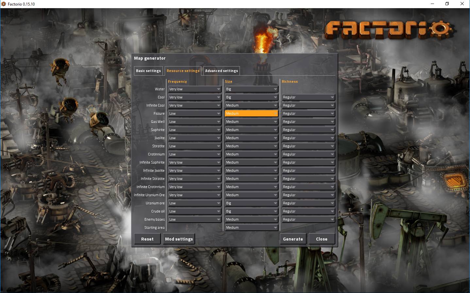Expand the Infinite Jivolite frequency dropdown
The image size is (470, 293).
pos(195,170)
